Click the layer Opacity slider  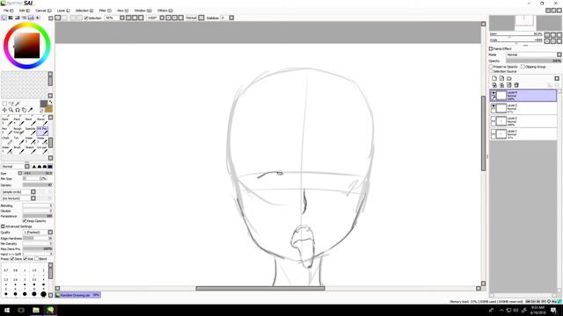click(x=534, y=61)
